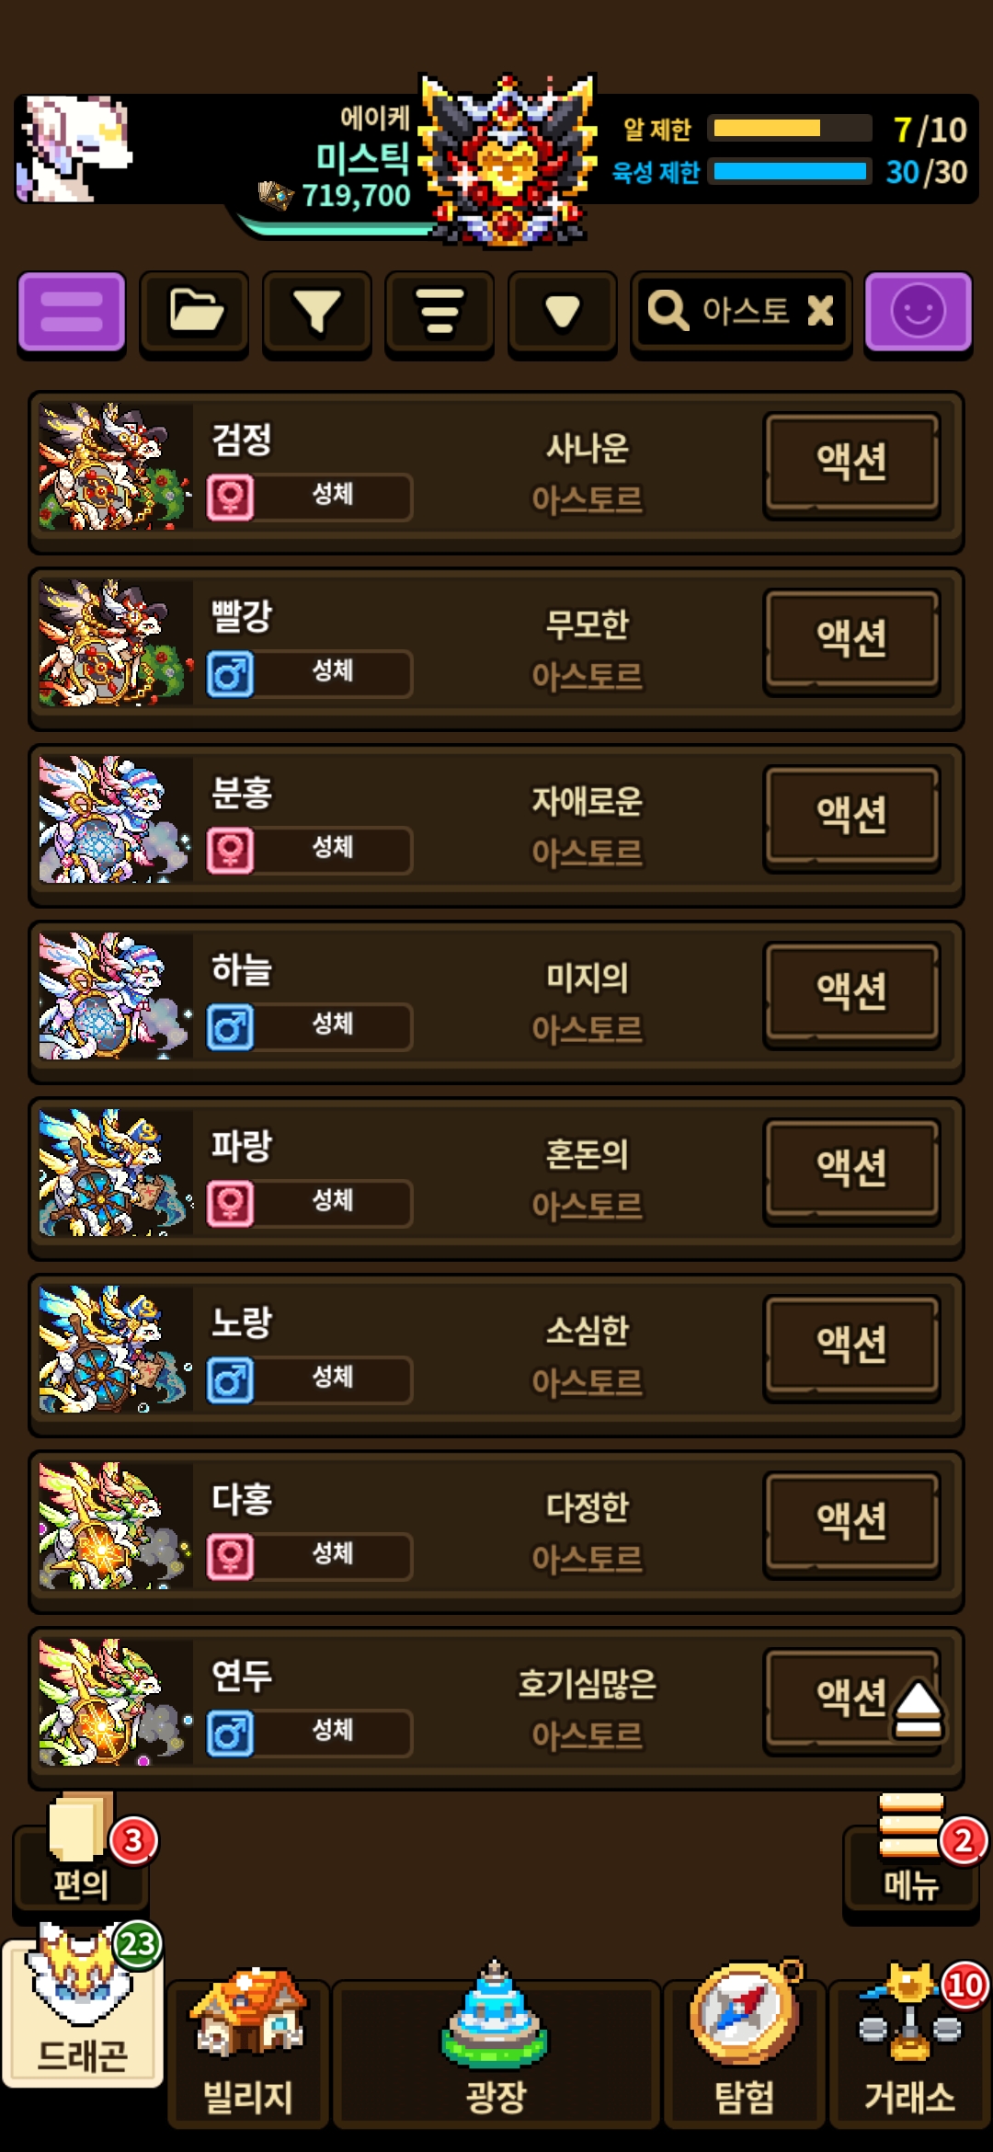Switch to the 광장 plaza tab

click(496, 2053)
